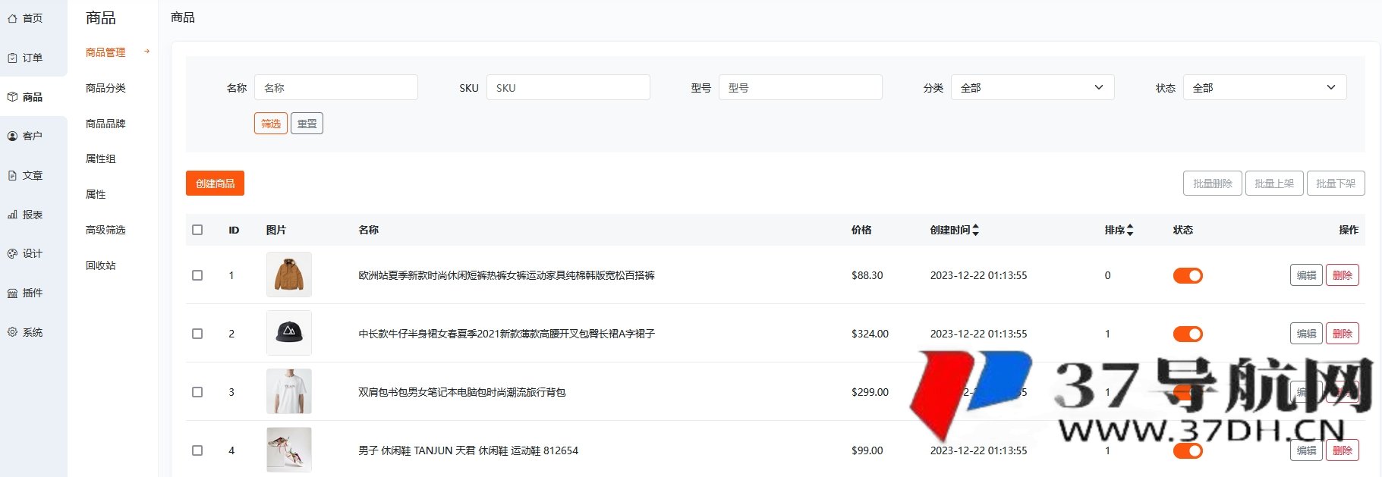The image size is (1382, 477).
Task: Go to 回收站 submenu
Action: [101, 265]
